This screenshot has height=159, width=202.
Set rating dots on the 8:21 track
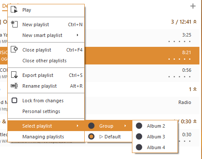point(179,59)
